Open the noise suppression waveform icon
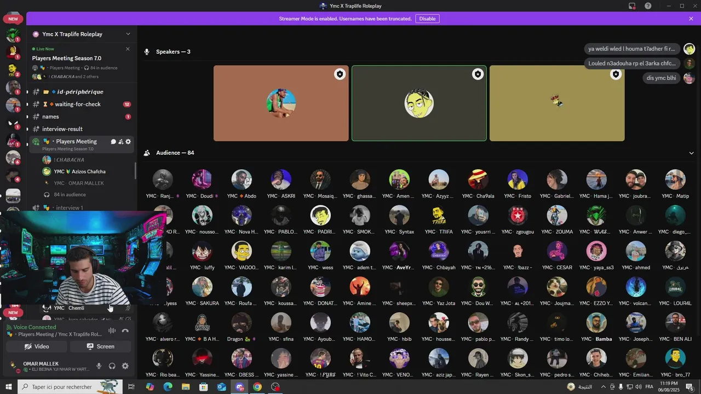The image size is (701, 394). click(x=112, y=331)
